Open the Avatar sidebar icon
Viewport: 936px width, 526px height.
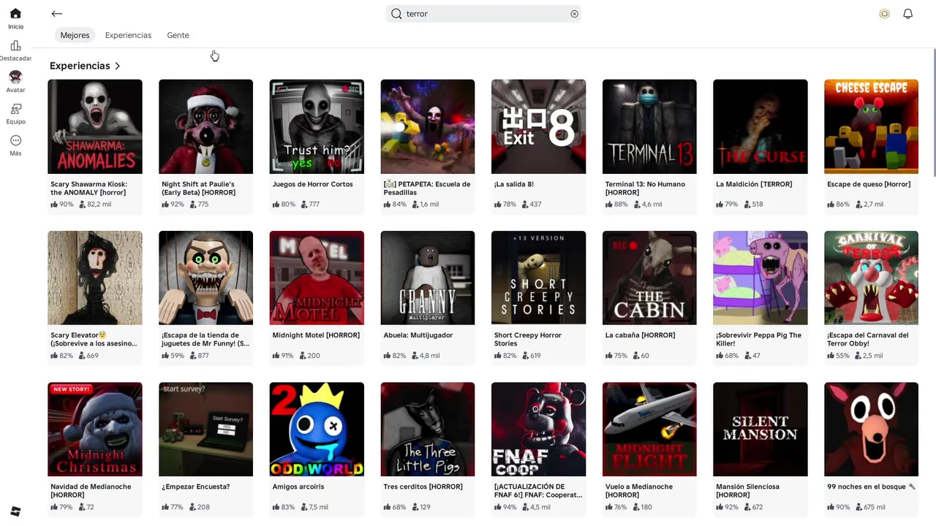pos(15,77)
